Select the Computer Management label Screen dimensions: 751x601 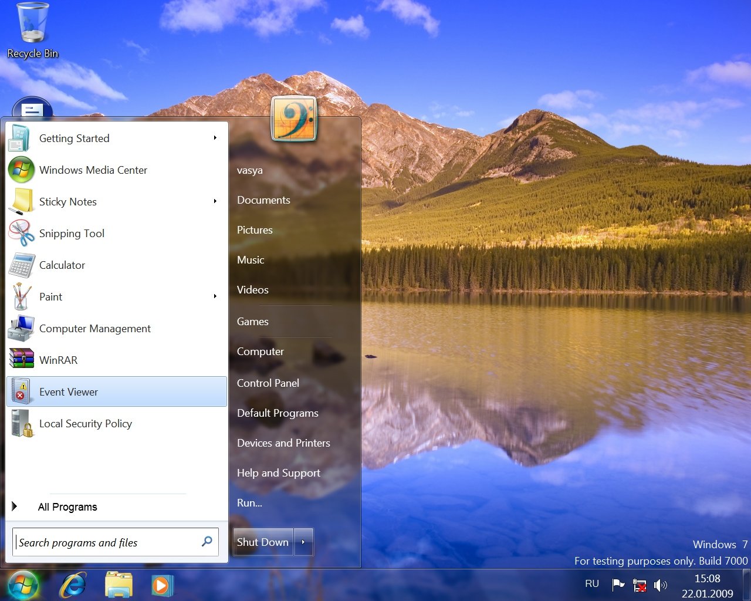(95, 329)
